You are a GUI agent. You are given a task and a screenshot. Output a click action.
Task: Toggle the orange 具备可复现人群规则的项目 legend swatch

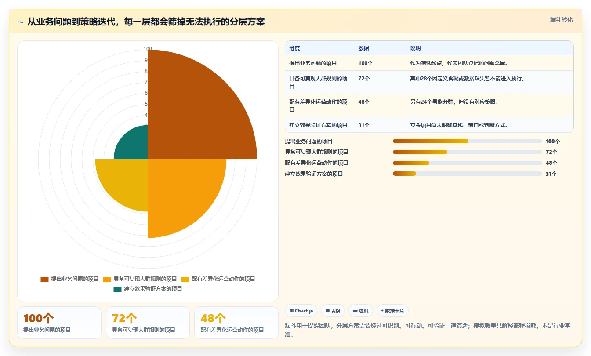click(x=107, y=279)
